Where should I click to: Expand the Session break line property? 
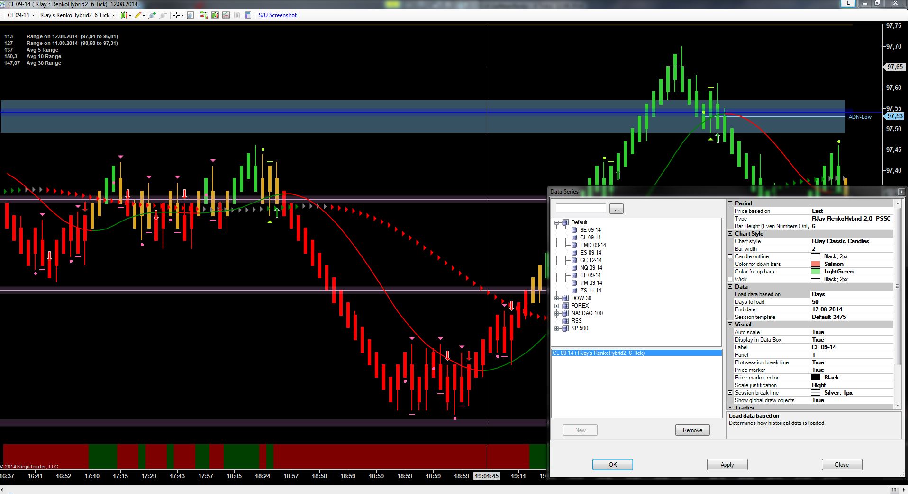(x=730, y=393)
